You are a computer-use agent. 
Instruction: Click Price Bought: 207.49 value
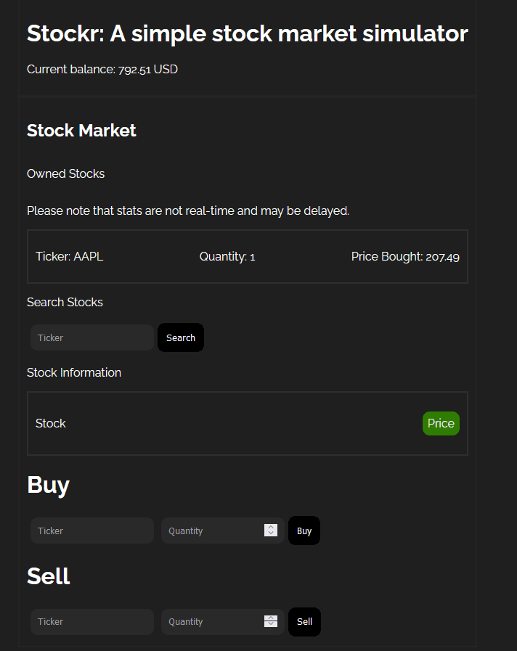(405, 256)
